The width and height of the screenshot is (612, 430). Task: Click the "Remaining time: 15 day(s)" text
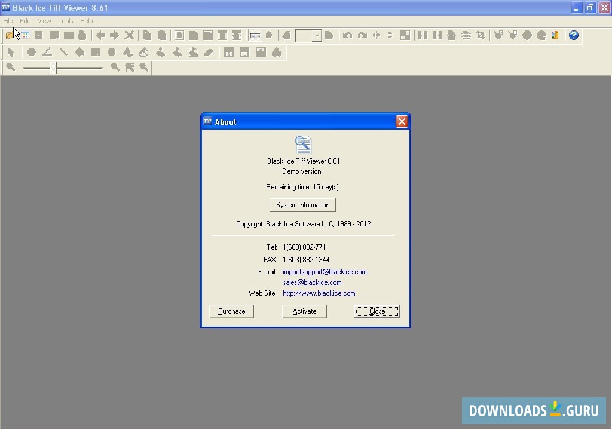tap(302, 187)
